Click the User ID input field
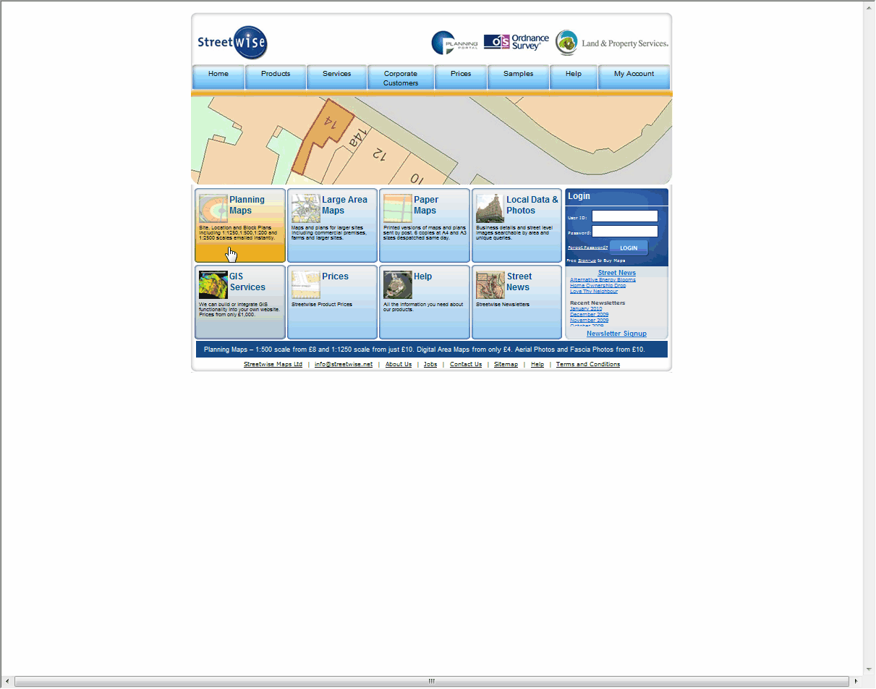Viewport: 876px width, 689px height. point(624,216)
